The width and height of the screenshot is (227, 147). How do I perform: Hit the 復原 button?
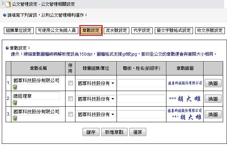click(137, 132)
